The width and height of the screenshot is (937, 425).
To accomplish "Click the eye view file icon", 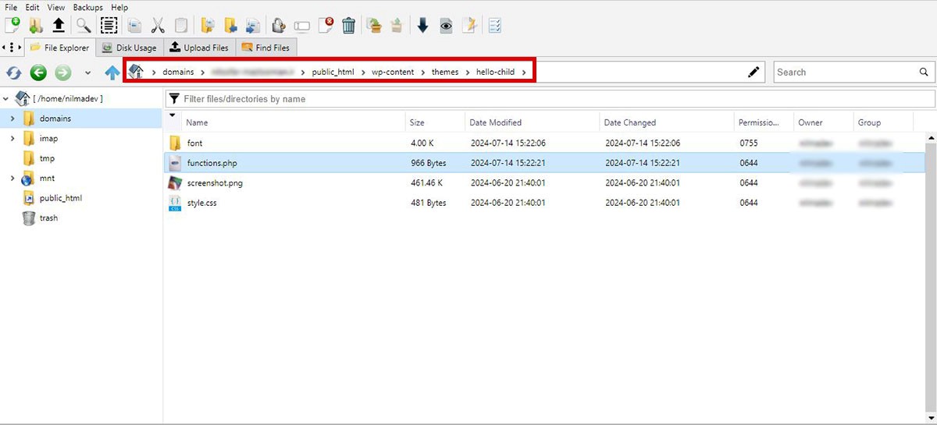I will pyautogui.click(x=446, y=25).
